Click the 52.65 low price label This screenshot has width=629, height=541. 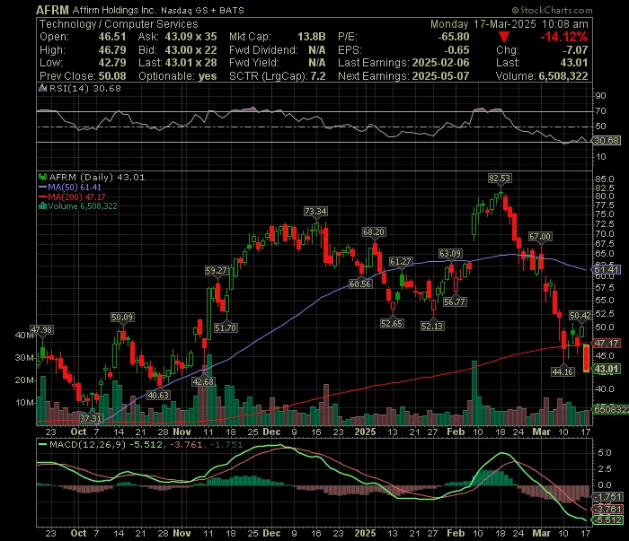pos(392,323)
